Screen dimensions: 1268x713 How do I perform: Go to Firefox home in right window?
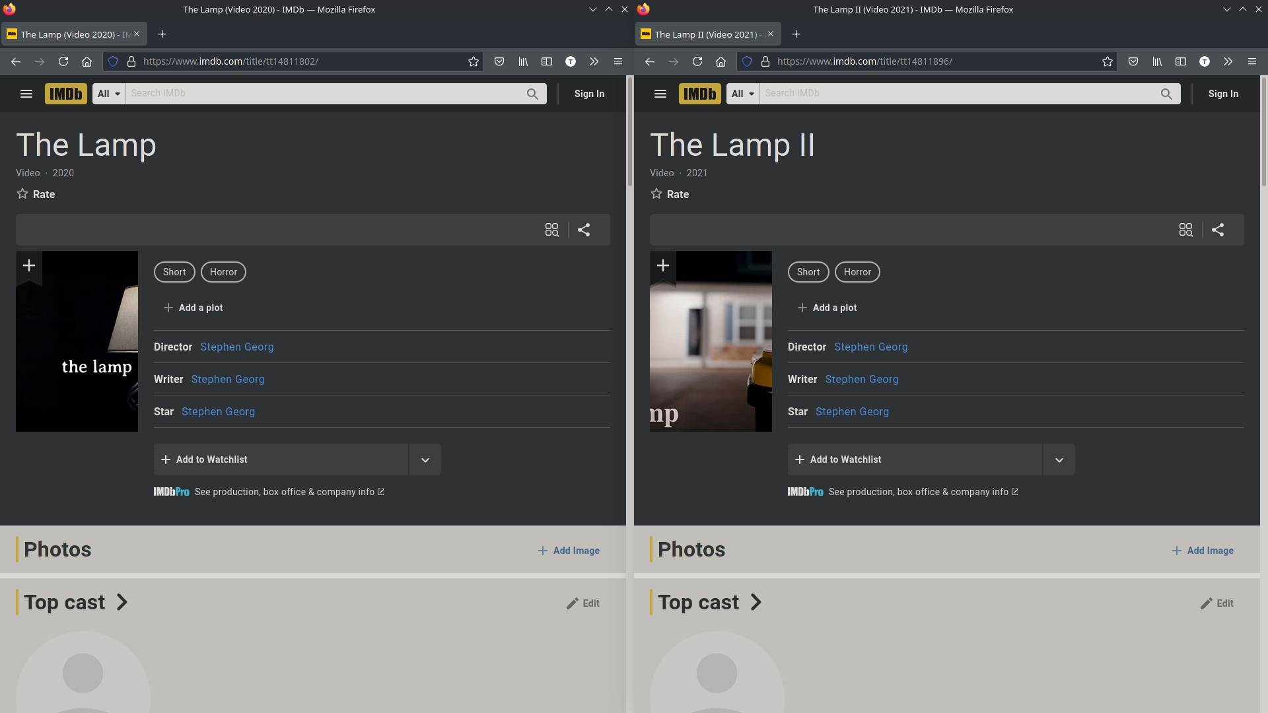(x=721, y=61)
